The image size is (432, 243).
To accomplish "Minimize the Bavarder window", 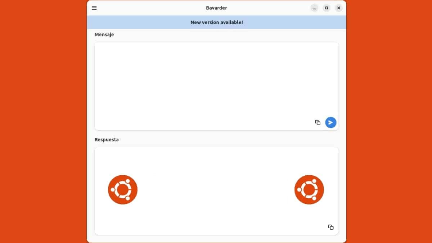I will click(x=314, y=8).
